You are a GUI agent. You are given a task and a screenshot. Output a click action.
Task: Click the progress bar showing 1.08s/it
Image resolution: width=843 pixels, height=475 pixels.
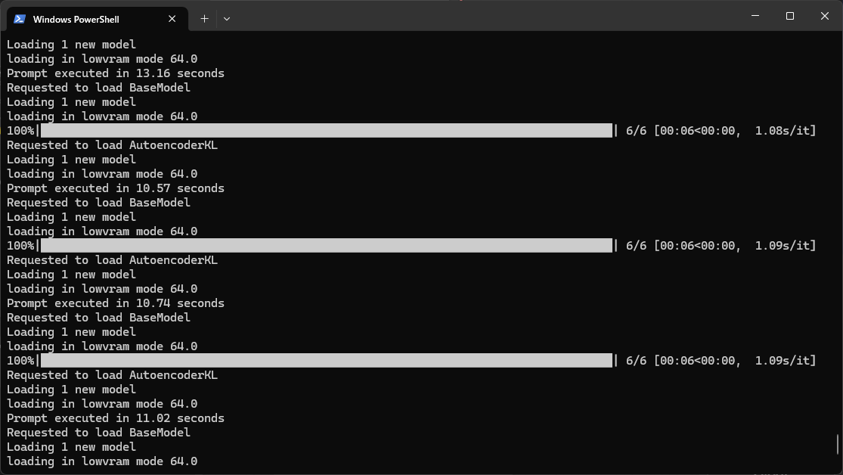[x=327, y=131]
